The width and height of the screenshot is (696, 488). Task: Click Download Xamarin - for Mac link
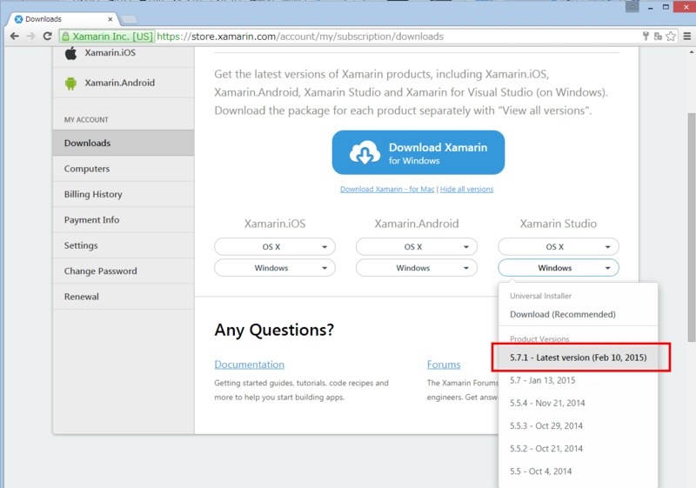click(x=387, y=190)
